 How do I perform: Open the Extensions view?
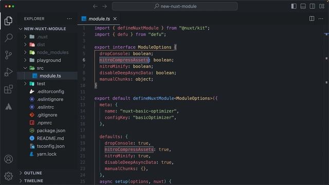[x=8, y=89]
